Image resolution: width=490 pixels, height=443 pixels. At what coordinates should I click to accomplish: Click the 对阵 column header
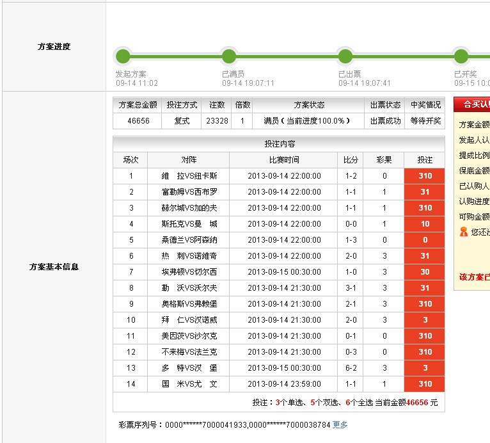tap(189, 160)
